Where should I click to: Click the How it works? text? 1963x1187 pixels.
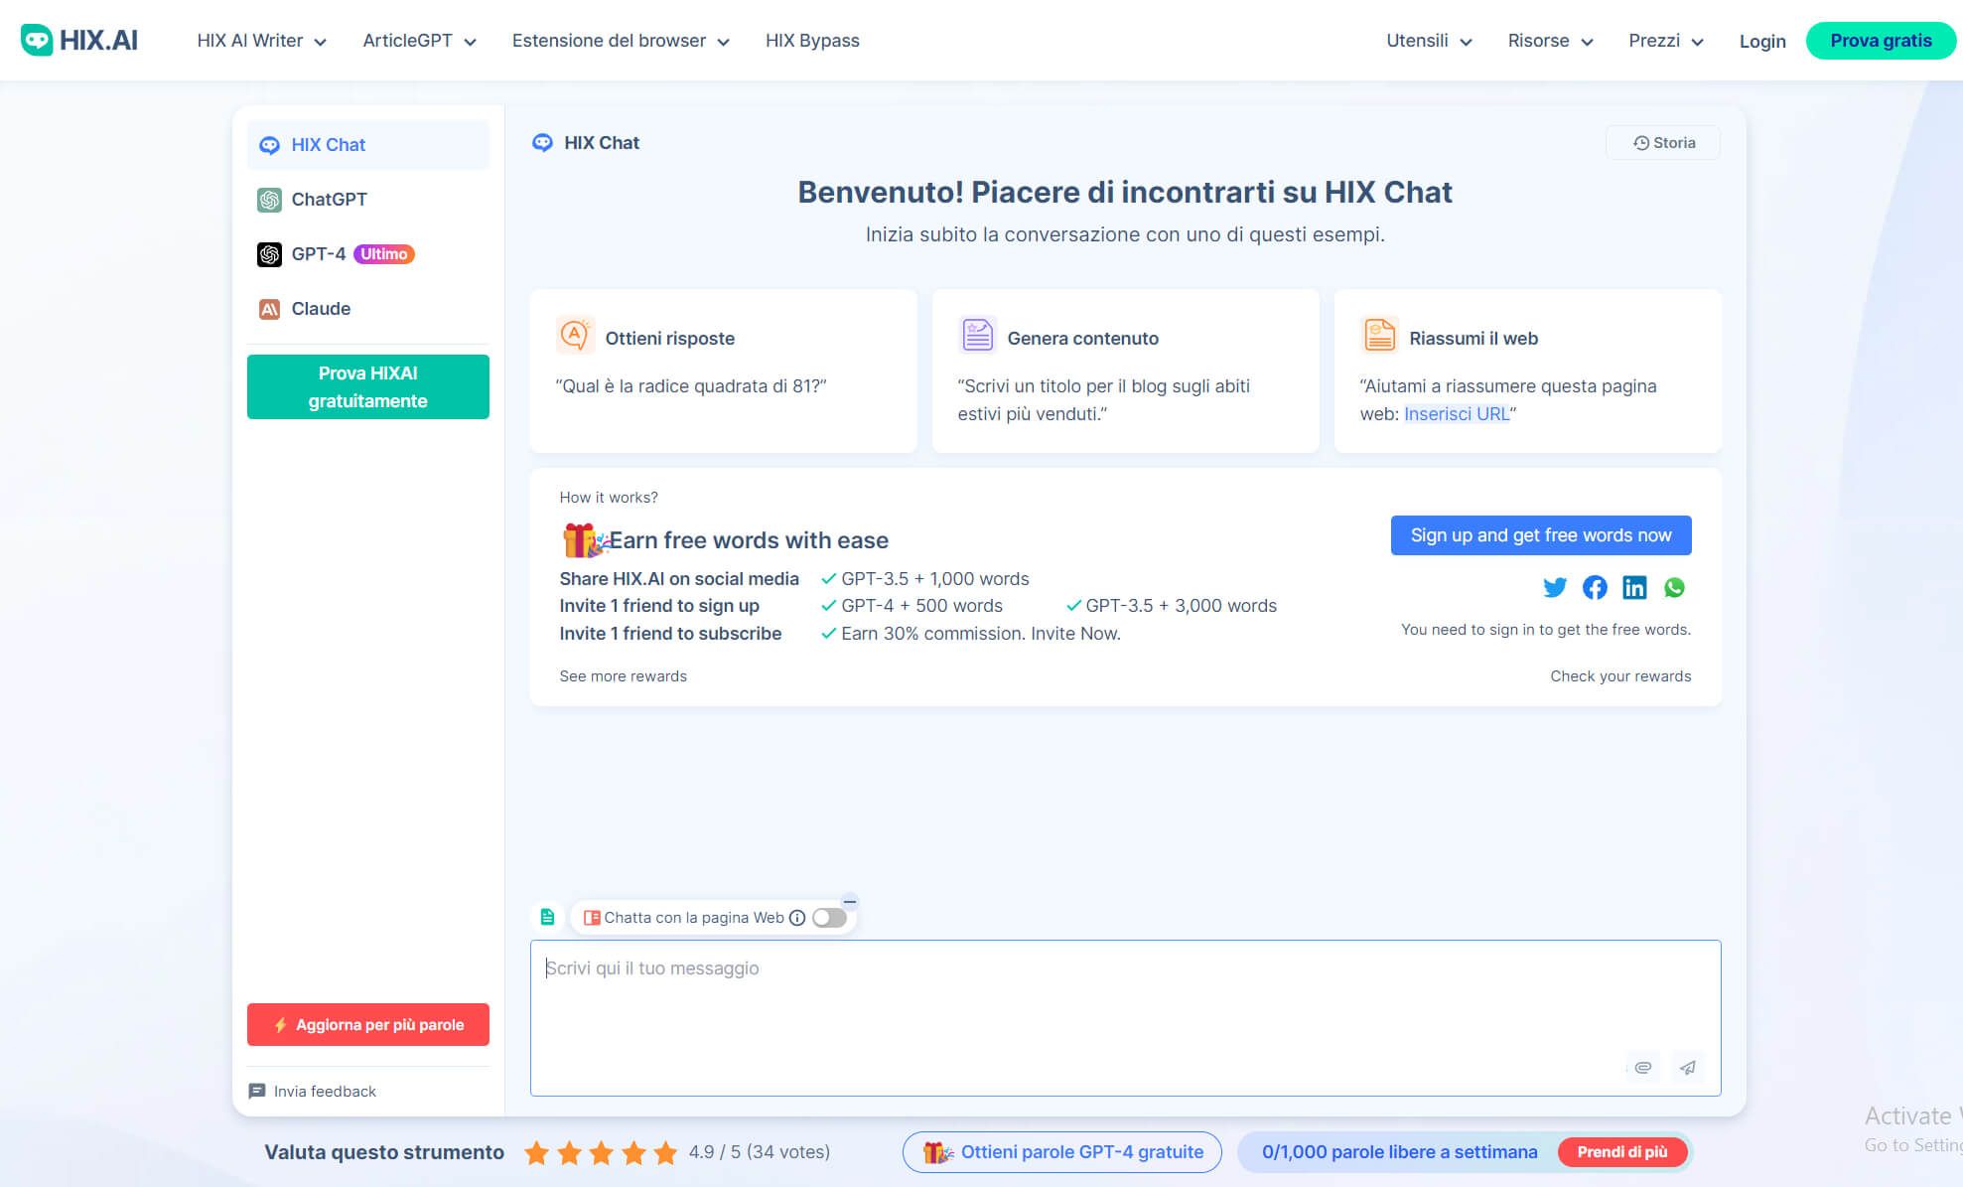609,498
